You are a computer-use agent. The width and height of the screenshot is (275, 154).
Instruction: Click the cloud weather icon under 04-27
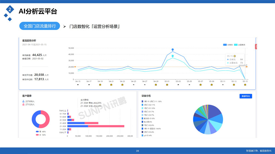click(145, 85)
